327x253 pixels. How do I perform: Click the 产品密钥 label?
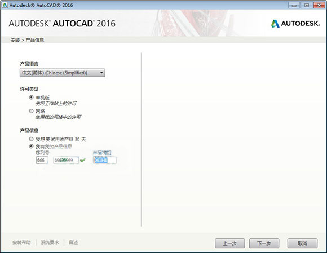point(102,153)
